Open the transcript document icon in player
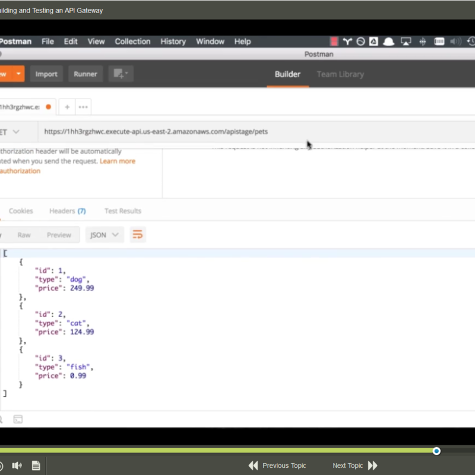This screenshot has width=475, height=475. coord(36,465)
